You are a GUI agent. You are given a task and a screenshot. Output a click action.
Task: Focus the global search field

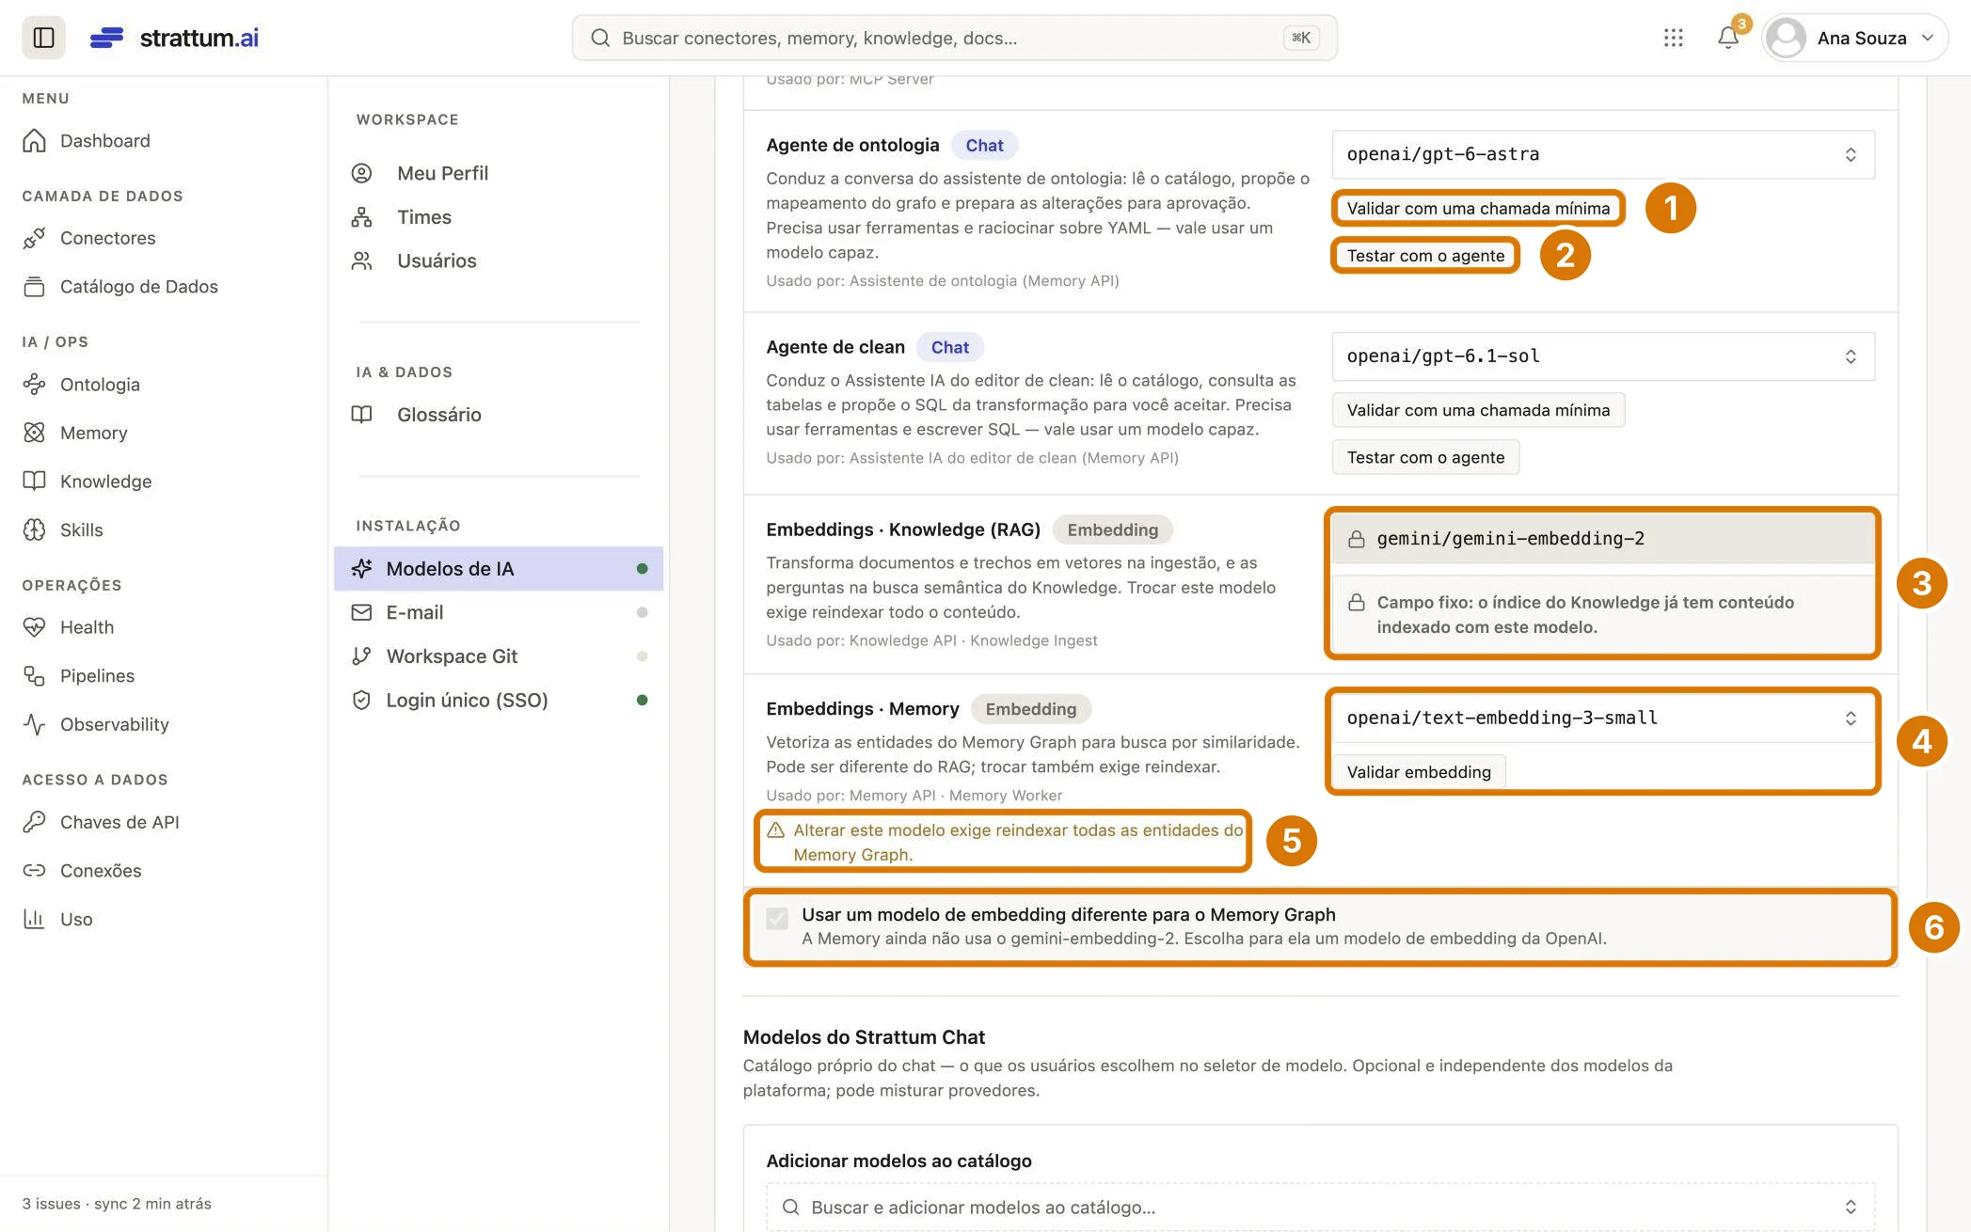954,38
